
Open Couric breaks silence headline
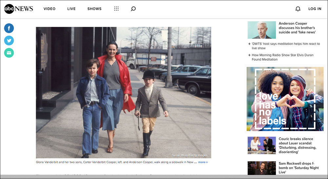[297, 145]
